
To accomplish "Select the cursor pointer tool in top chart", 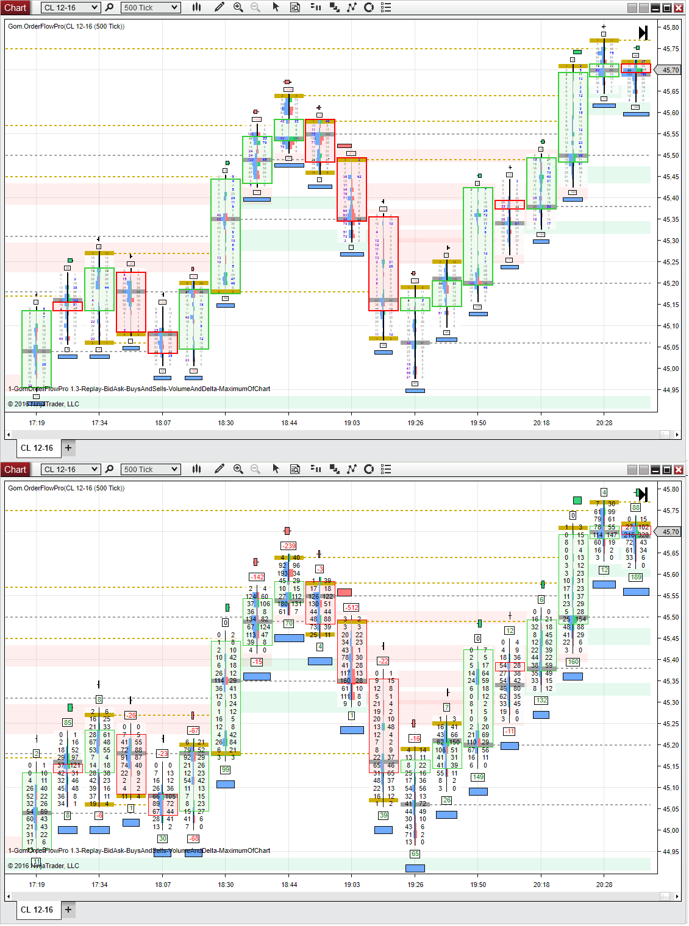I will (276, 7).
